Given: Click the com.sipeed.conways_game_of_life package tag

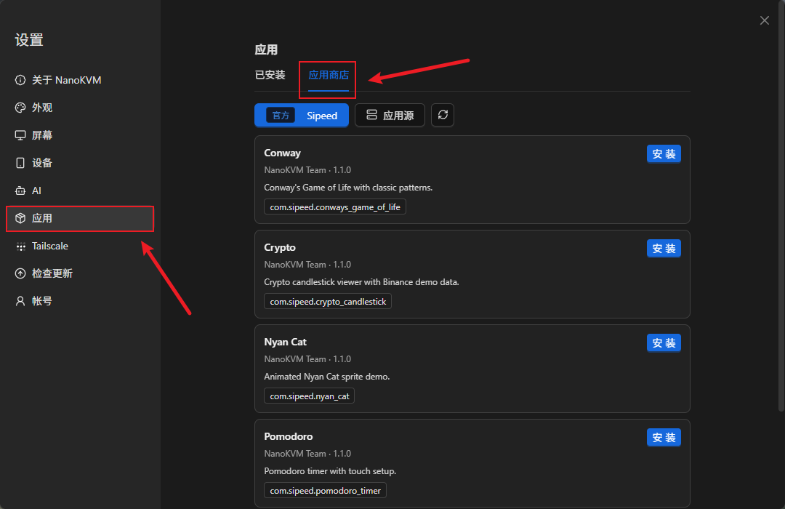Looking at the screenshot, I should [335, 207].
